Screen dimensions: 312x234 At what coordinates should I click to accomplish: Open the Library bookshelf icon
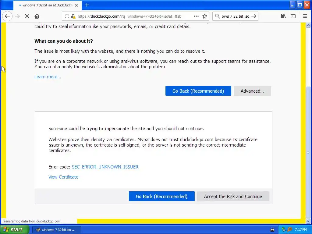pos(283,16)
